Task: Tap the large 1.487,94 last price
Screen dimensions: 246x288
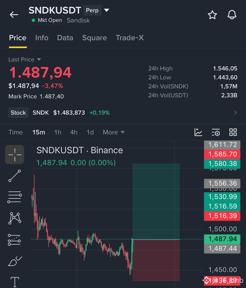Action: tap(40, 73)
